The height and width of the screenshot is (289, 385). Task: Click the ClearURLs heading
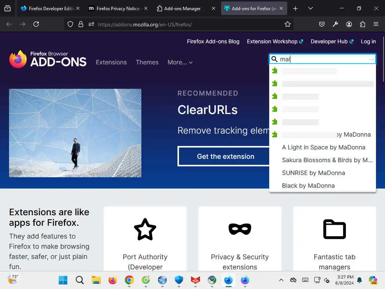coord(208,110)
